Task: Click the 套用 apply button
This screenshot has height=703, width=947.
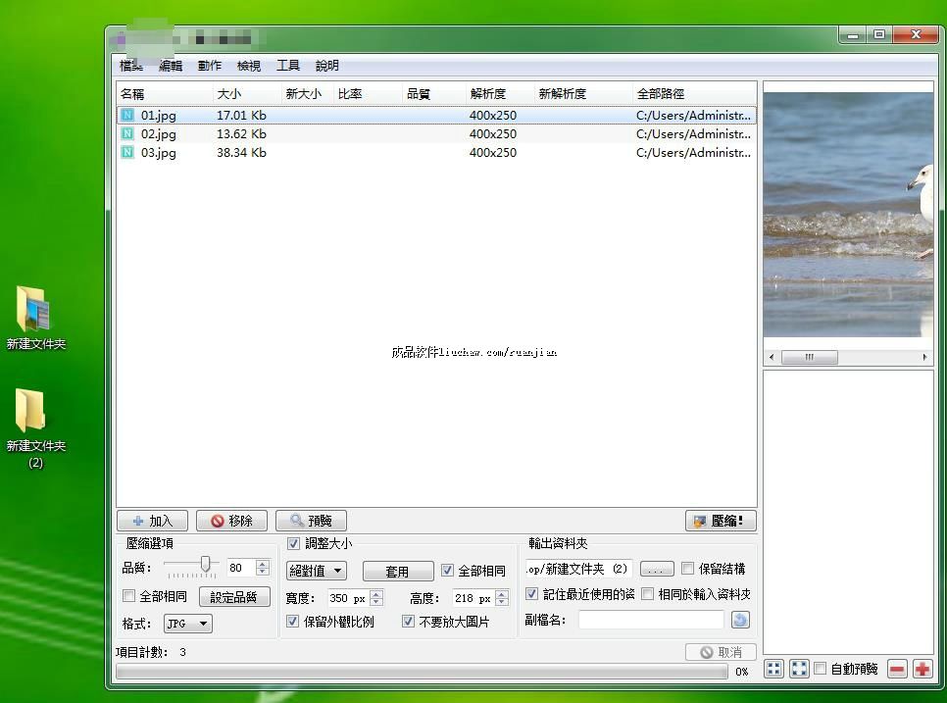Action: pyautogui.click(x=398, y=571)
